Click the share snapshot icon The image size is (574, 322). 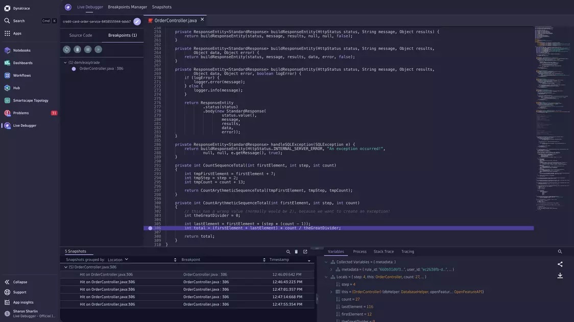pyautogui.click(x=560, y=264)
